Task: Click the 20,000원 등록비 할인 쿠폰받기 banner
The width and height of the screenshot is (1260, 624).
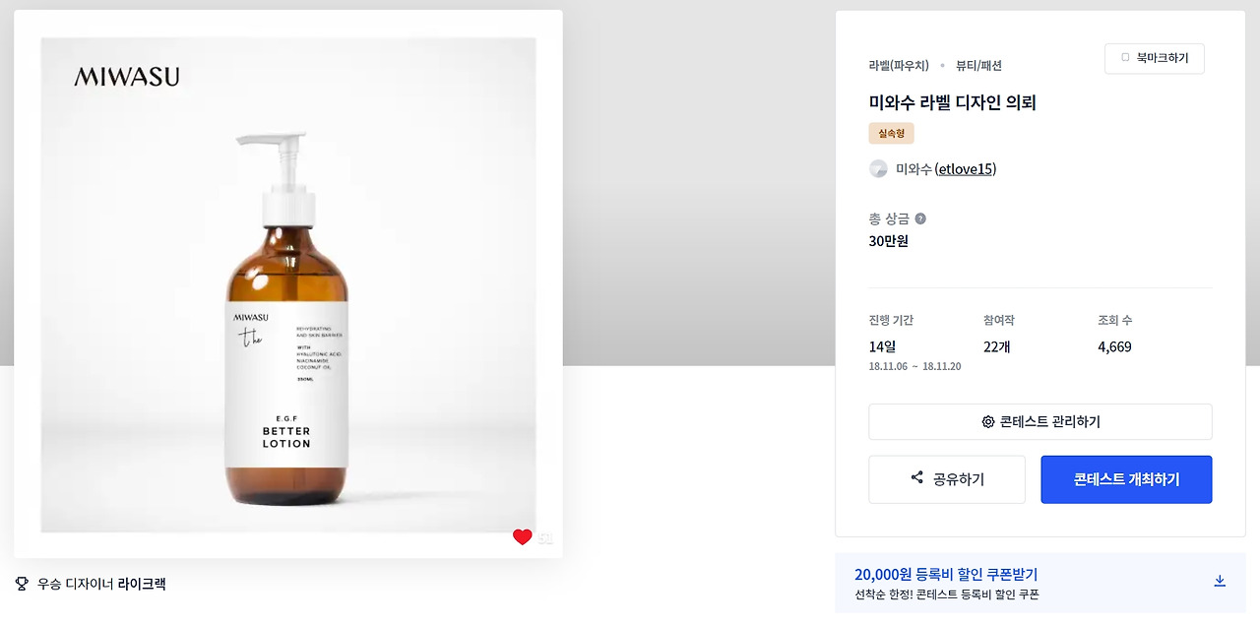Action: click(1040, 583)
